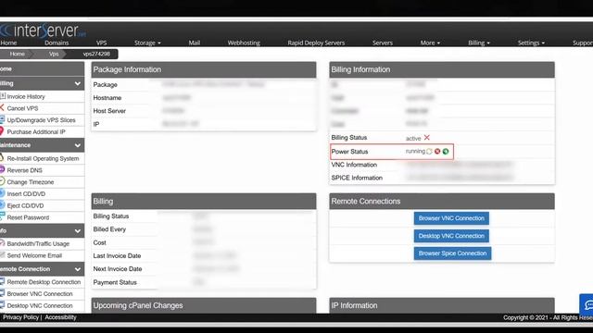The height and width of the screenshot is (333, 593).
Task: Open the Reverse DNS link
Action: (x=25, y=170)
